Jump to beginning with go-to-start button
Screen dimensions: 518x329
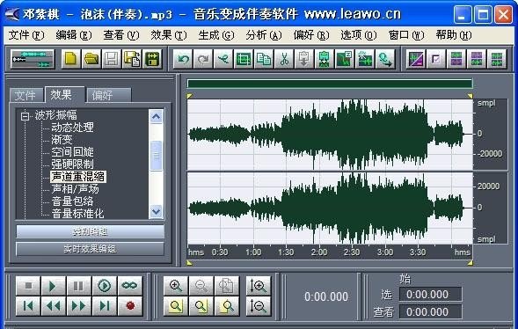click(28, 306)
